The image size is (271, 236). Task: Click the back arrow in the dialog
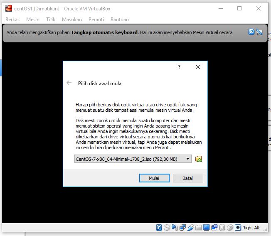pos(69,83)
